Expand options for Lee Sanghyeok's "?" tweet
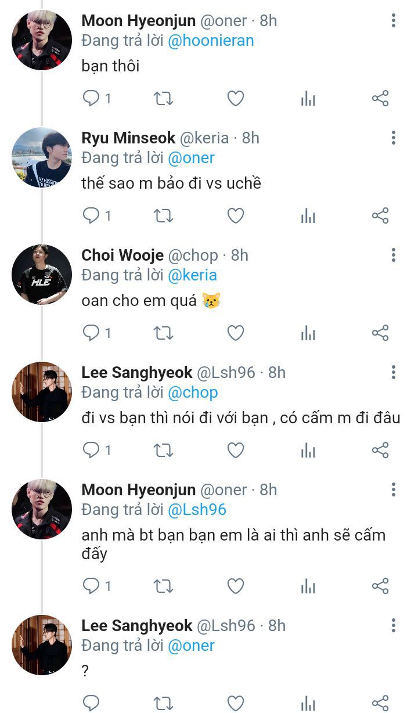The height and width of the screenshot is (713, 418). 393,626
